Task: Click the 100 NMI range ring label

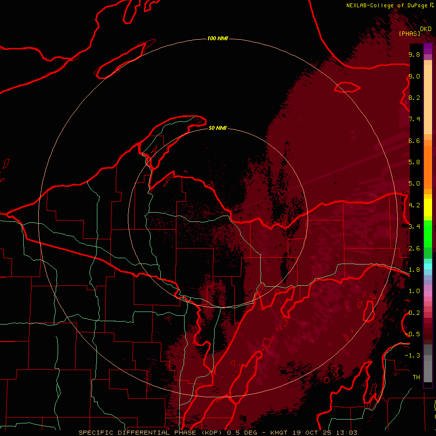Action: tap(218, 38)
